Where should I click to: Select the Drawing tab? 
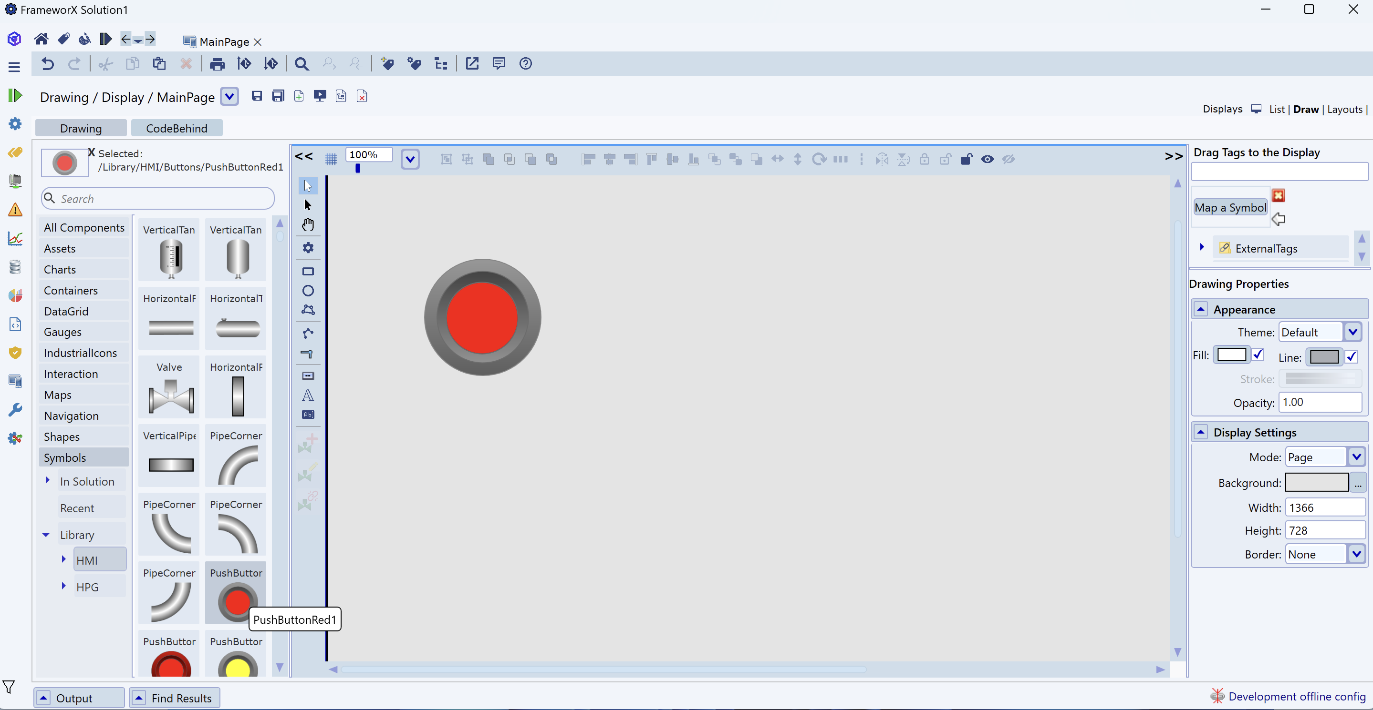coord(81,128)
